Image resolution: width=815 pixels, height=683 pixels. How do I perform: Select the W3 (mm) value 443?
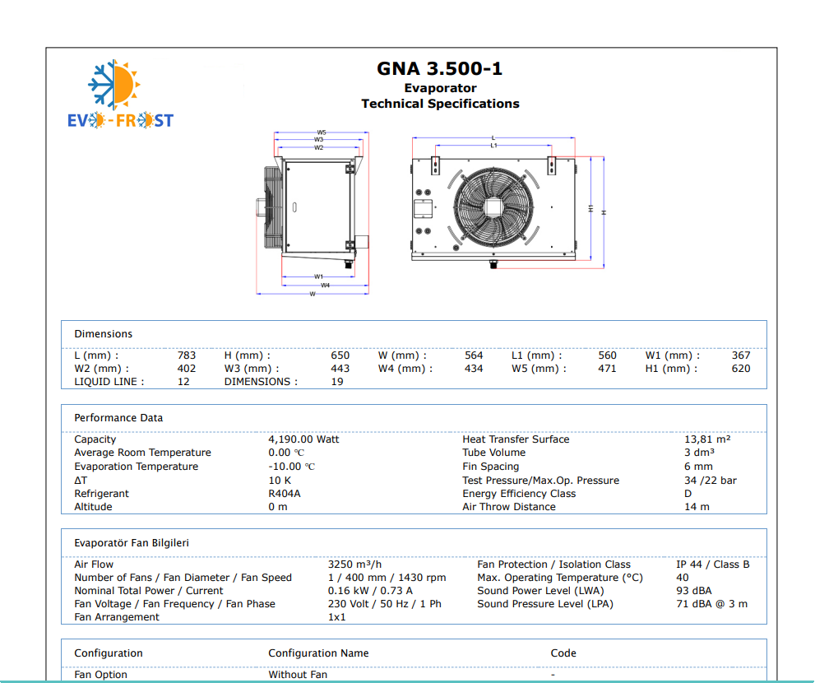pyautogui.click(x=340, y=369)
